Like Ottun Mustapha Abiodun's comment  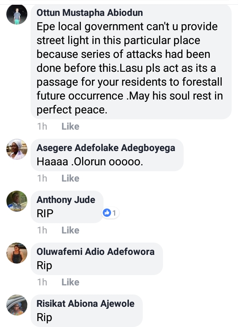coord(70,126)
